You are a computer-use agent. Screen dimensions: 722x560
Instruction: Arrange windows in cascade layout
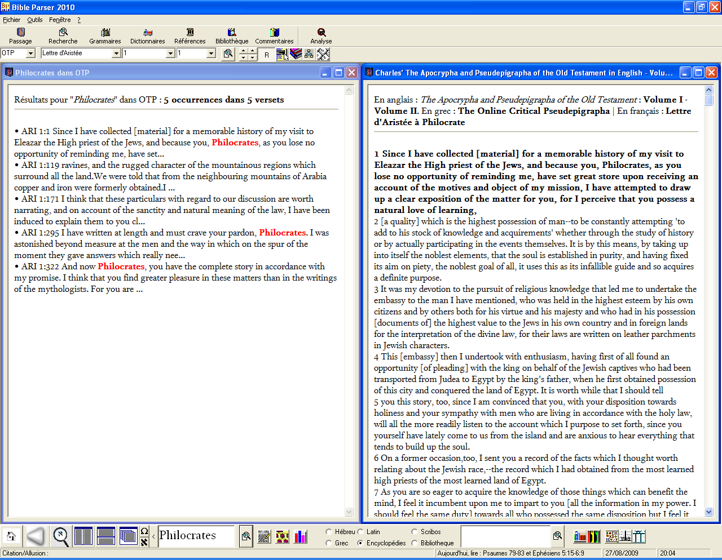click(129, 536)
